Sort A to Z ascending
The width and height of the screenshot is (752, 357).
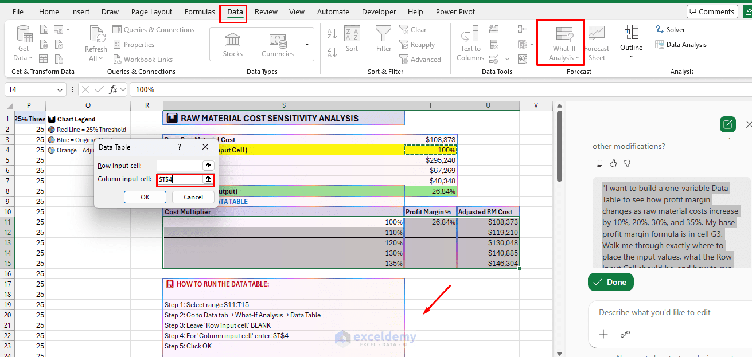[332, 34]
